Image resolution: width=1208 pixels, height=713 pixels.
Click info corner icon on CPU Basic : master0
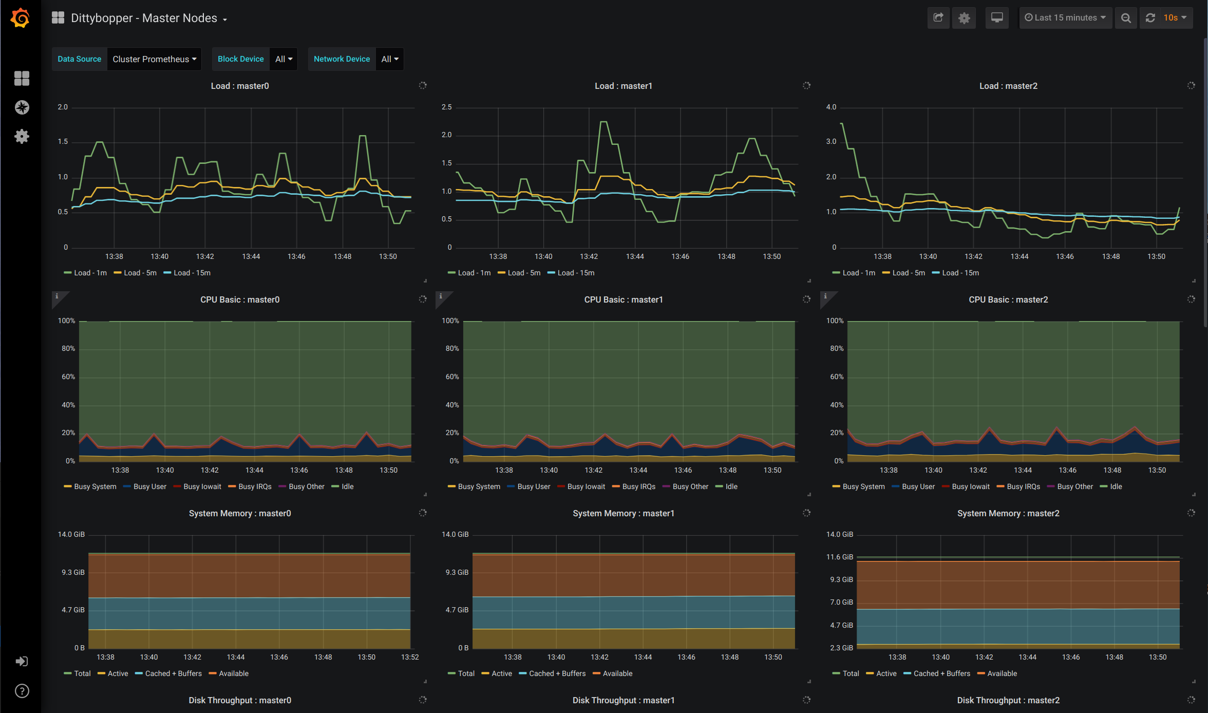(x=58, y=297)
